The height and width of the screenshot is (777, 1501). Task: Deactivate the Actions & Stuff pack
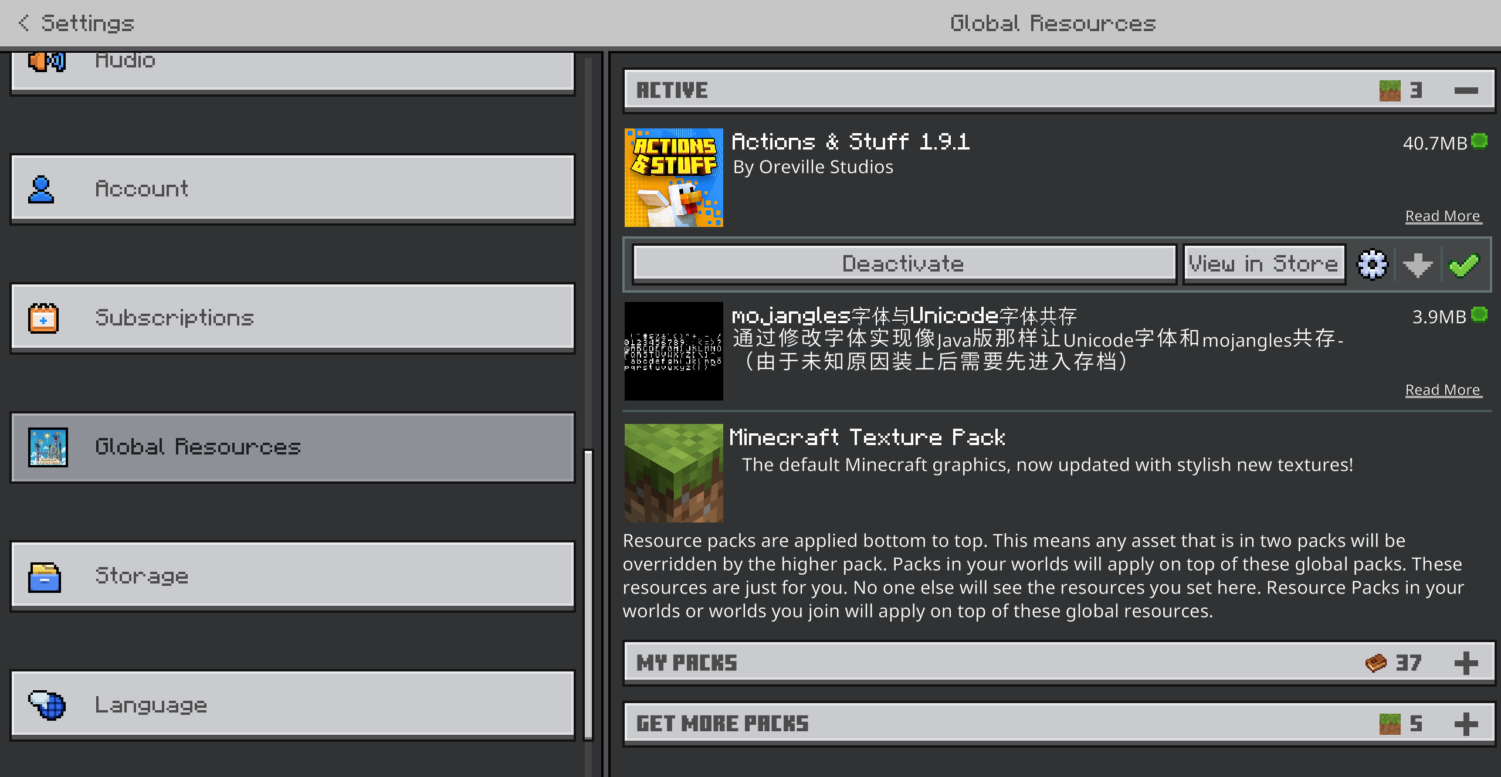[x=904, y=264]
